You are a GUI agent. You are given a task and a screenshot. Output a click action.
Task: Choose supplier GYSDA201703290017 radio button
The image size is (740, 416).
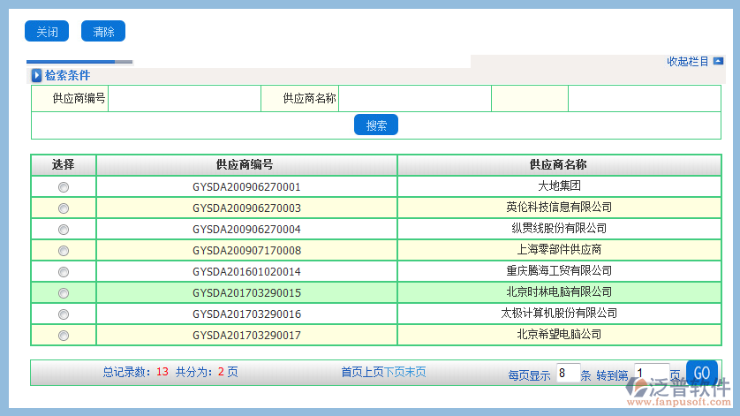pyautogui.click(x=64, y=336)
